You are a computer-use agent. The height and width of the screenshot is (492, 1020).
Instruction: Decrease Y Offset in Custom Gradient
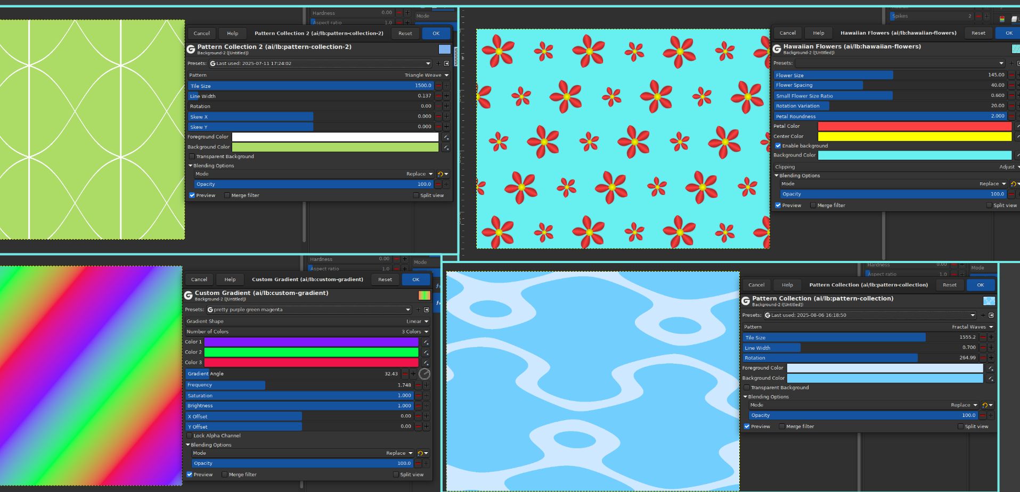418,427
